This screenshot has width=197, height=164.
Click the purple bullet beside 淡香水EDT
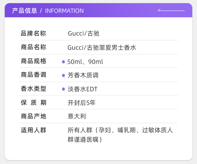(63, 89)
